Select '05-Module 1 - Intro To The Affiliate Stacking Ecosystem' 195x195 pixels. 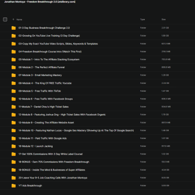(49, 59)
